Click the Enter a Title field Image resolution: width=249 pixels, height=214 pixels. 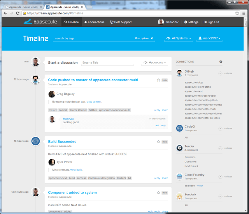point(107,63)
